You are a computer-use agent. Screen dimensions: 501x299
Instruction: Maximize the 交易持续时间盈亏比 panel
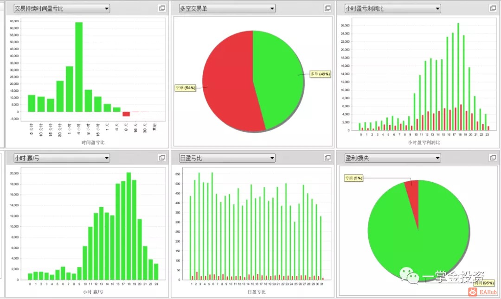pos(162,8)
